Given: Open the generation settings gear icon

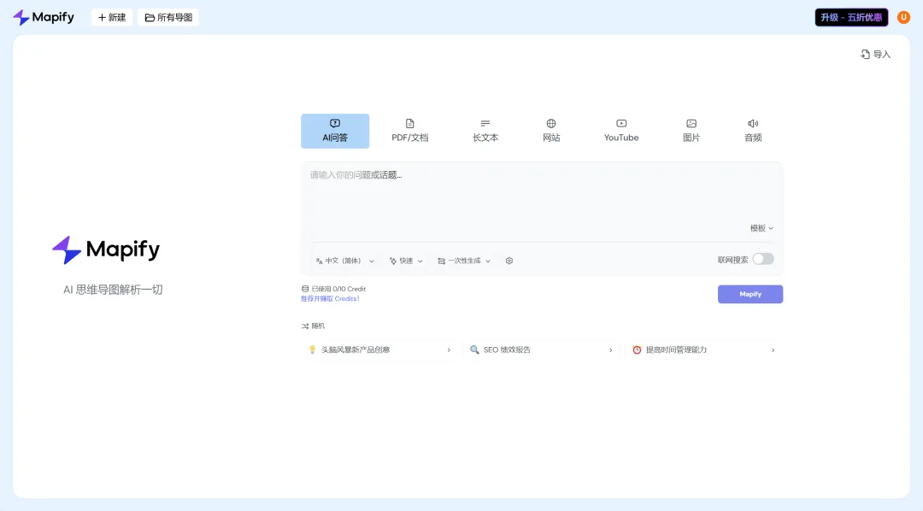Looking at the screenshot, I should click(509, 260).
